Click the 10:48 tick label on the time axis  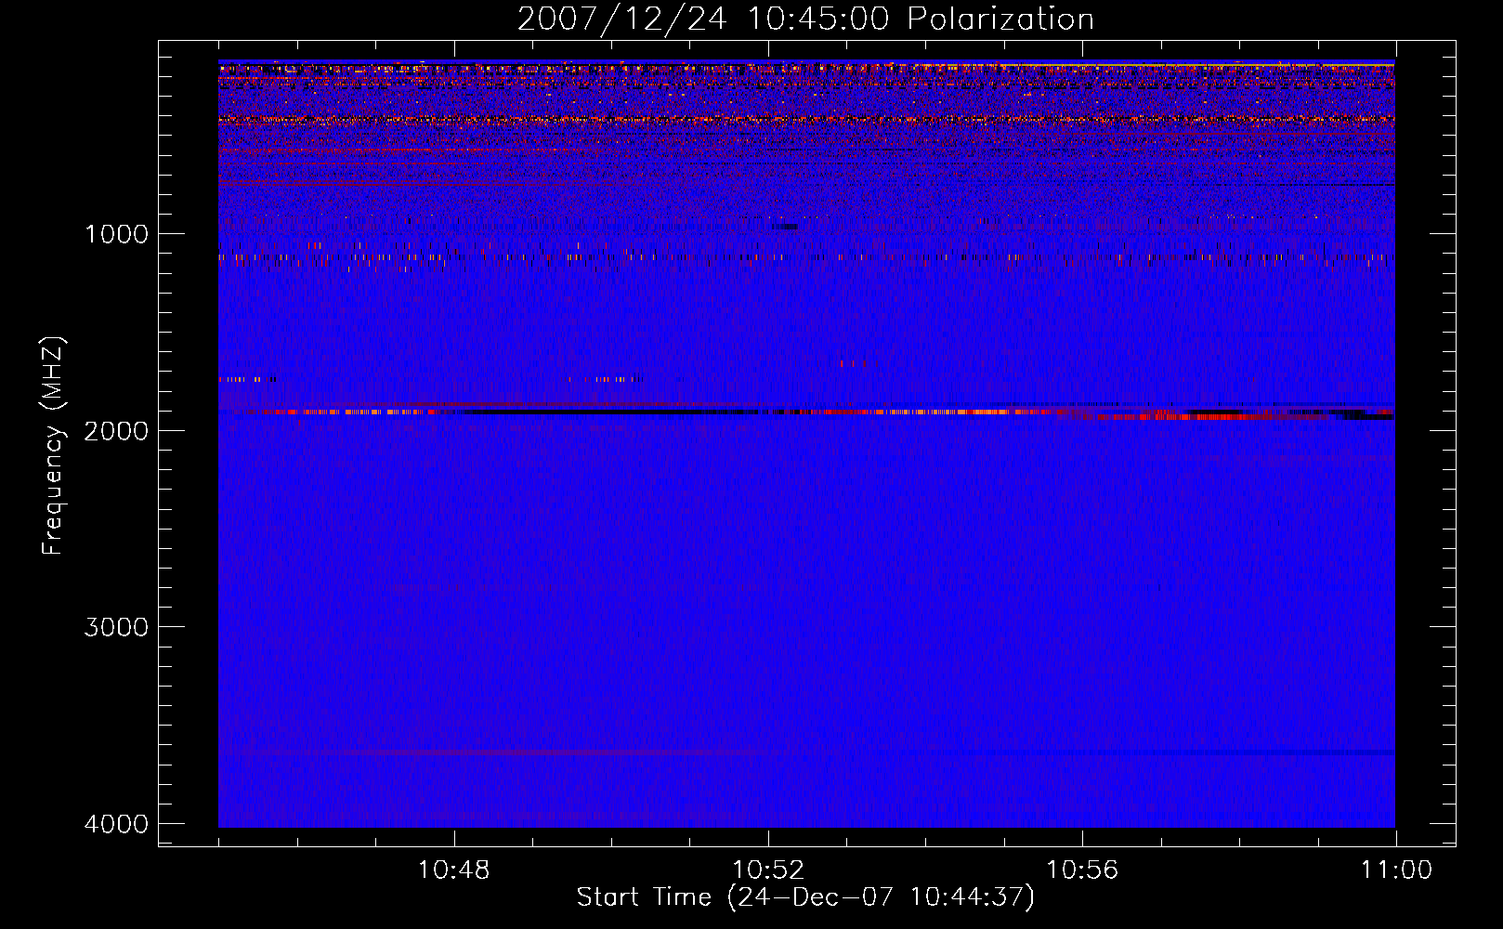[454, 870]
